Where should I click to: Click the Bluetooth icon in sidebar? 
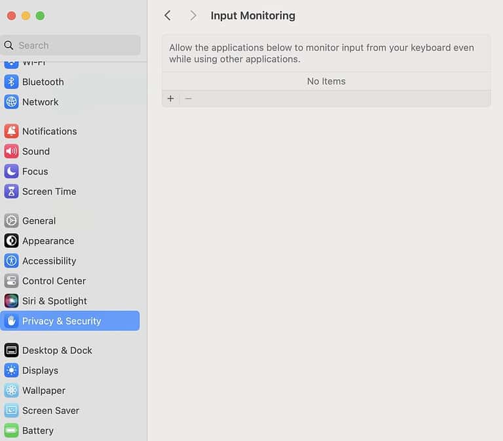pos(11,82)
